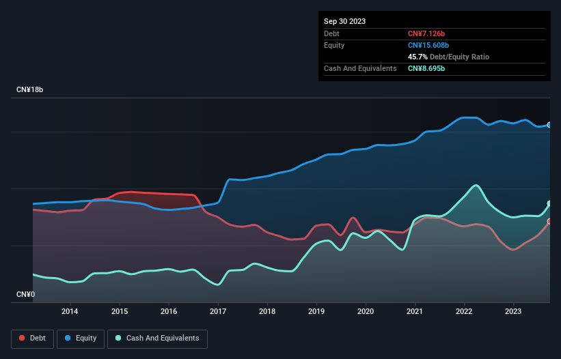Click the 45.7% Debt/Equity Ratio text
The height and width of the screenshot is (359, 561).
(448, 57)
